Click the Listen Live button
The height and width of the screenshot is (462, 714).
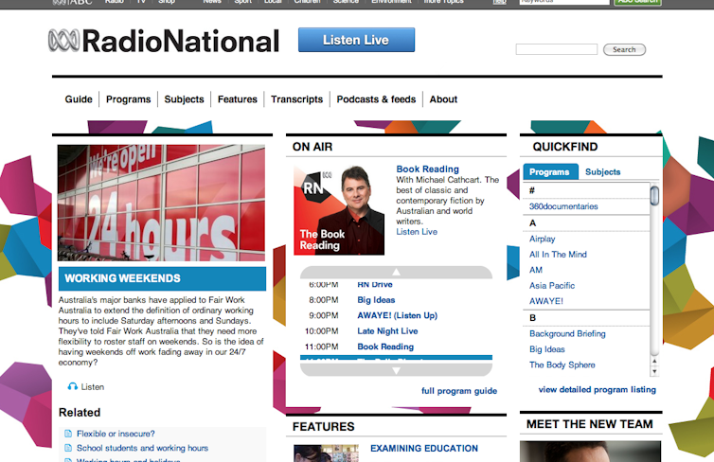pyautogui.click(x=357, y=40)
